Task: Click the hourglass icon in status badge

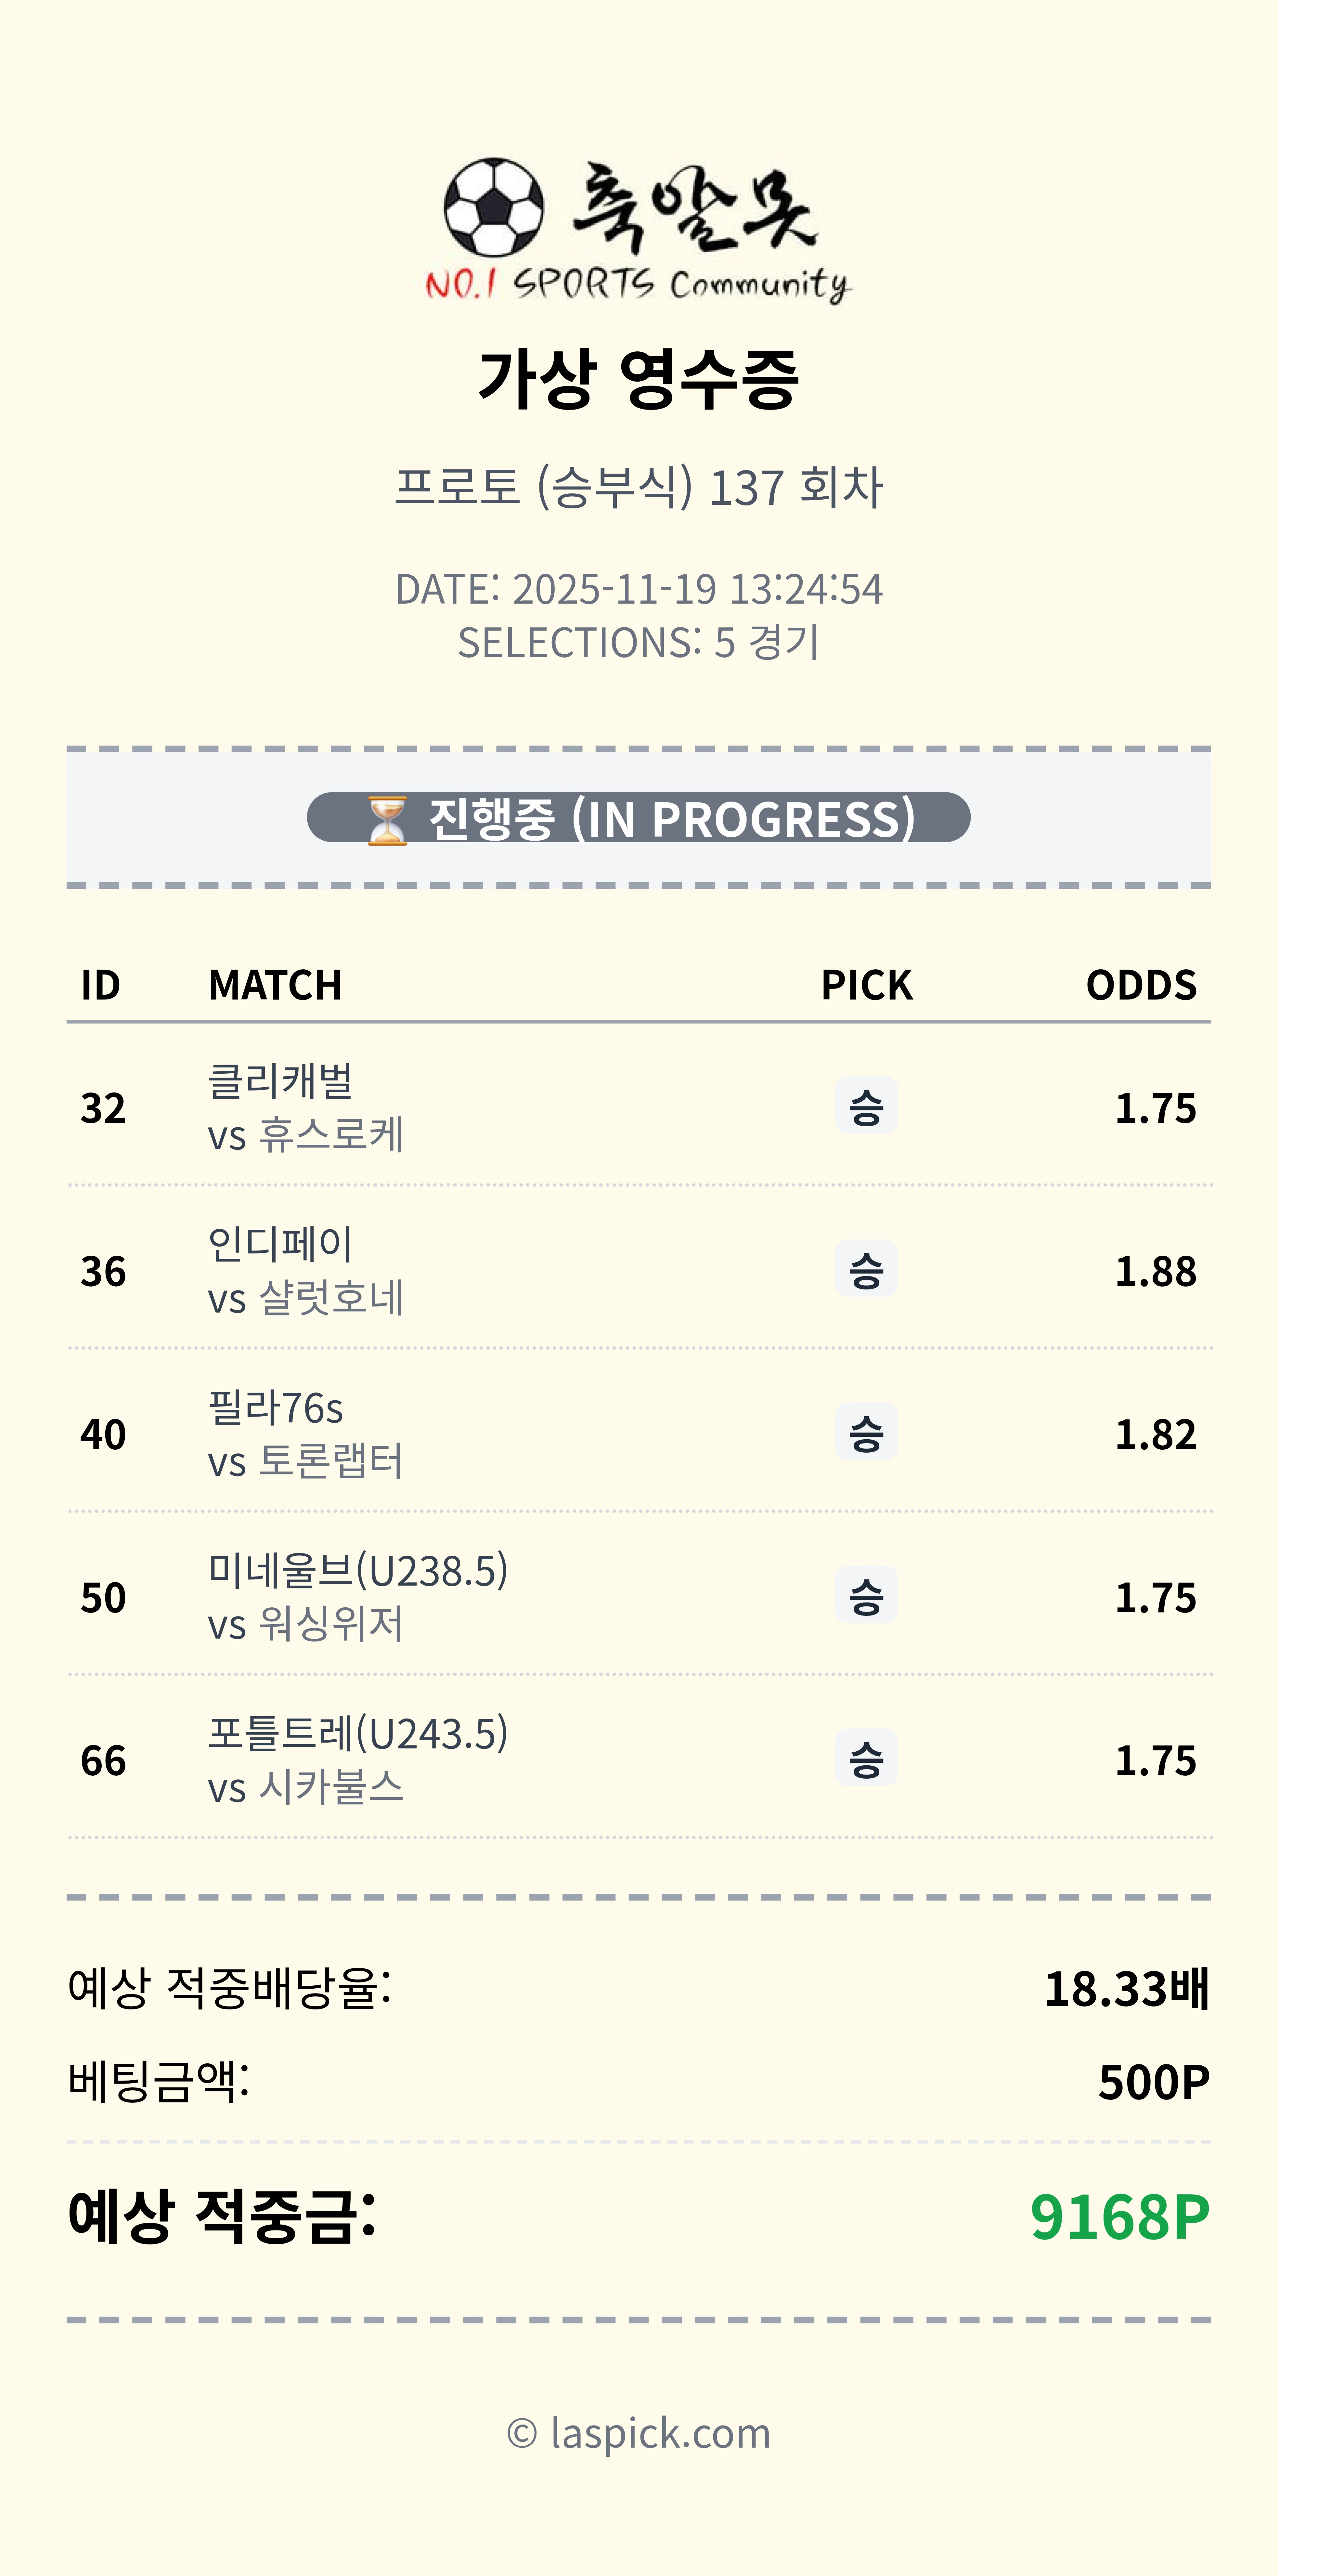Action: pos(387,820)
